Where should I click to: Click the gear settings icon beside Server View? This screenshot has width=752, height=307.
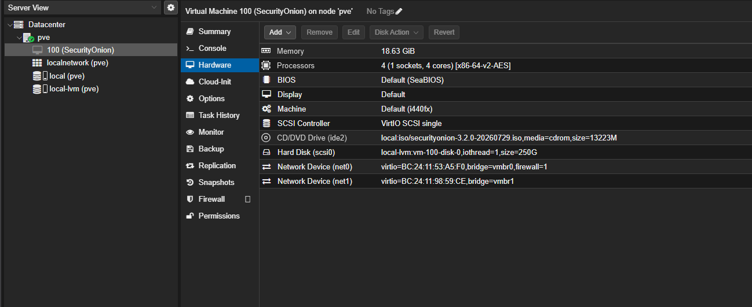tap(170, 8)
